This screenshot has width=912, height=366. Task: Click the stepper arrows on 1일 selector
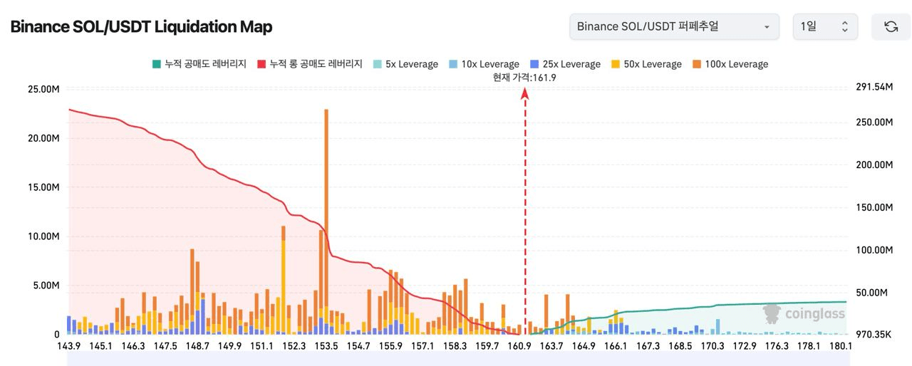845,26
